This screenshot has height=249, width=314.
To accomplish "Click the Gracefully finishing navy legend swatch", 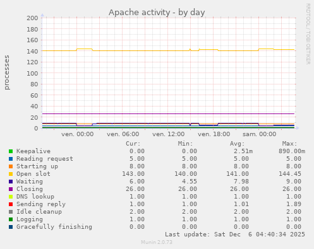I will 11,227.
